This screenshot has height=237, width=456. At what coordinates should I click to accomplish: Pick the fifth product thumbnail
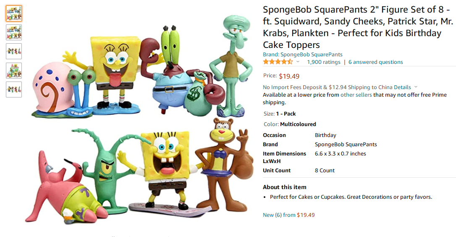point(14,90)
